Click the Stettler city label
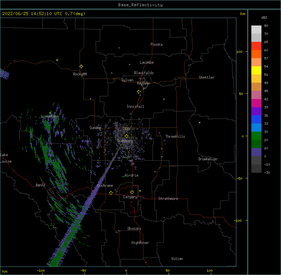Viewport: 281px width, 275px height. point(207,77)
